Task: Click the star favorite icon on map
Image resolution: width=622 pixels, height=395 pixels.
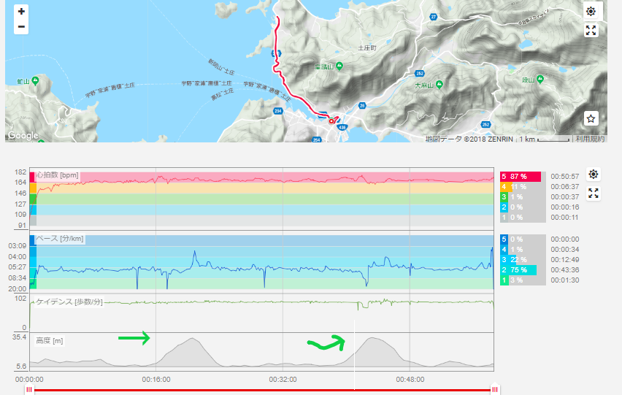Action: coord(591,118)
